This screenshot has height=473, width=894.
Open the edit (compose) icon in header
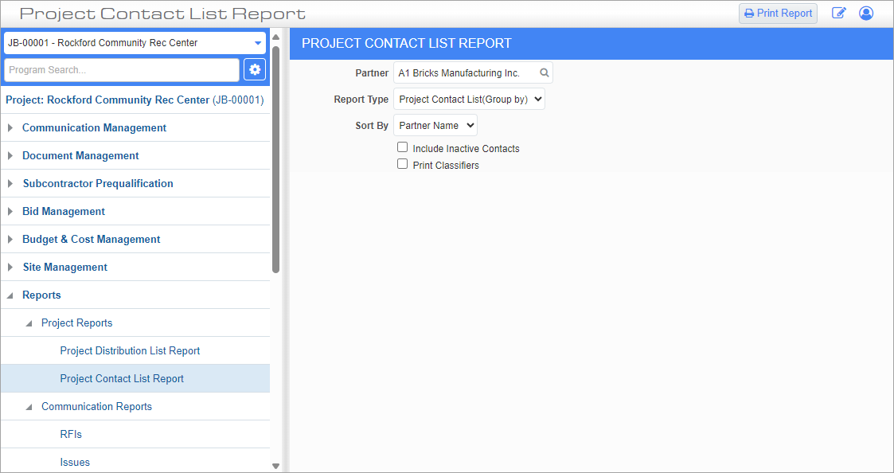(x=838, y=13)
